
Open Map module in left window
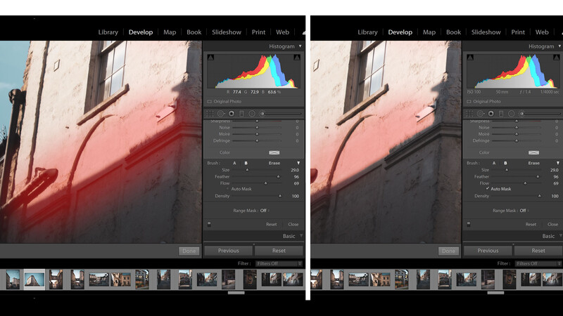(170, 32)
